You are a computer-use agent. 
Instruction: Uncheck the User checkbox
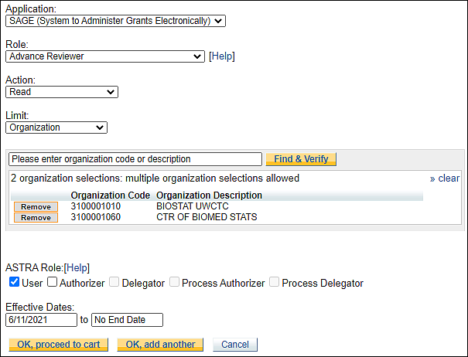pyautogui.click(x=15, y=282)
